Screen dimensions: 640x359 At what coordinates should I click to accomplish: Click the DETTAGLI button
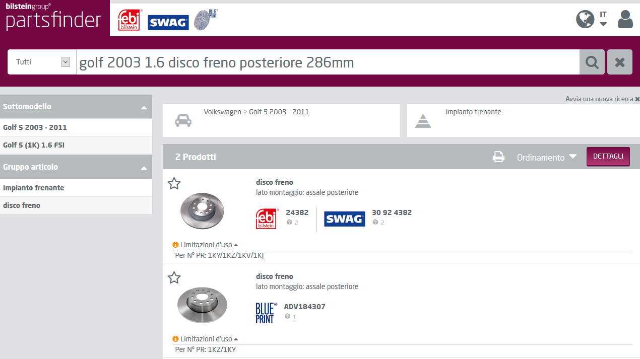tap(608, 157)
